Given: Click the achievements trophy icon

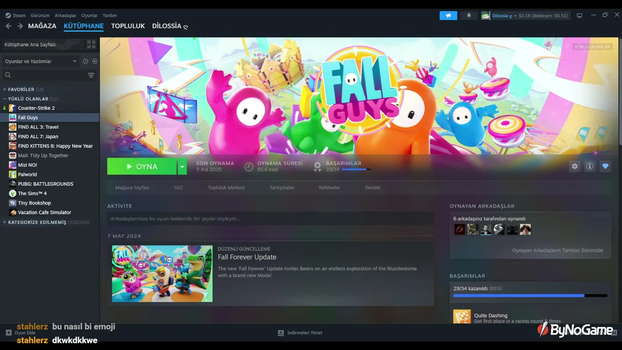Looking at the screenshot, I should click(317, 166).
